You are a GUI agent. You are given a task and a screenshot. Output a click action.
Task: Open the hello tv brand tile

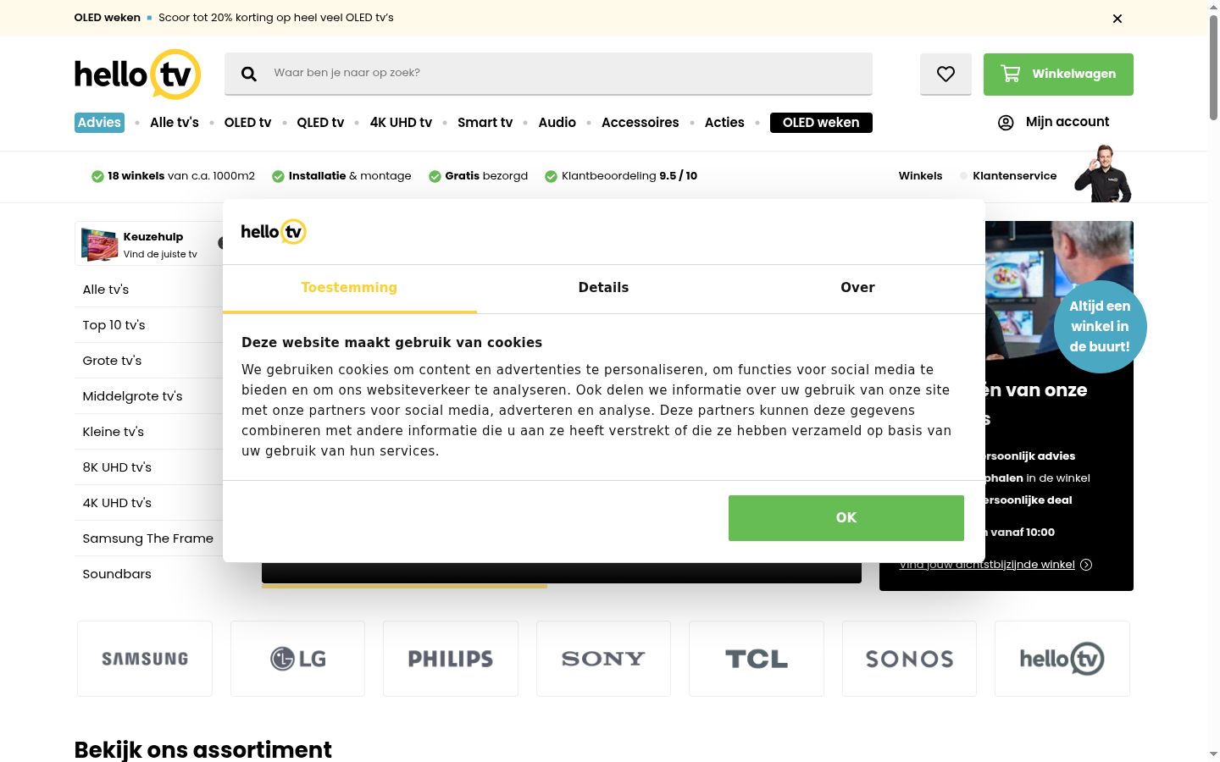[x=1062, y=659]
